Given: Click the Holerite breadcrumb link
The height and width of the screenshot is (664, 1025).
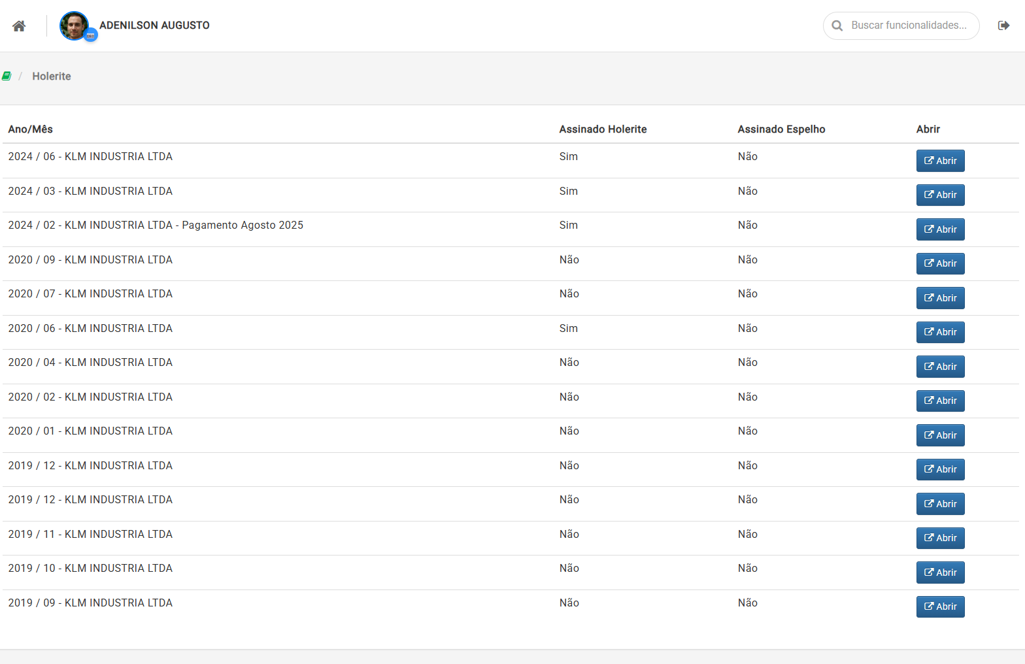Looking at the screenshot, I should (x=52, y=76).
